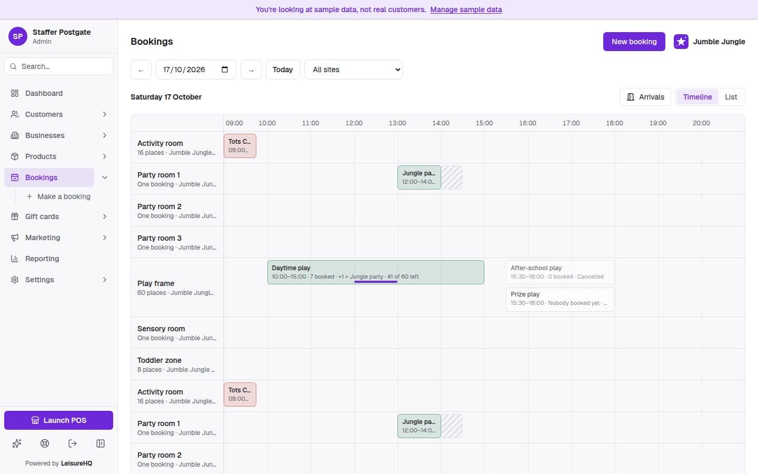758x474 pixels.
Task: Open the Reporting menu item
Action: (58, 259)
